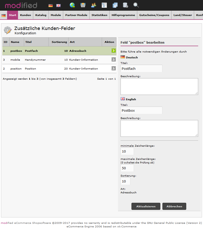The height and width of the screenshot is (236, 203).
Task: Open the Gutscheine/Coupons menu
Action: (x=154, y=15)
